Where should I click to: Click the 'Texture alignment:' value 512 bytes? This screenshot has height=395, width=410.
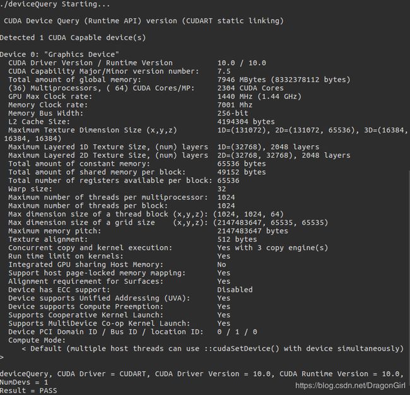(x=237, y=239)
